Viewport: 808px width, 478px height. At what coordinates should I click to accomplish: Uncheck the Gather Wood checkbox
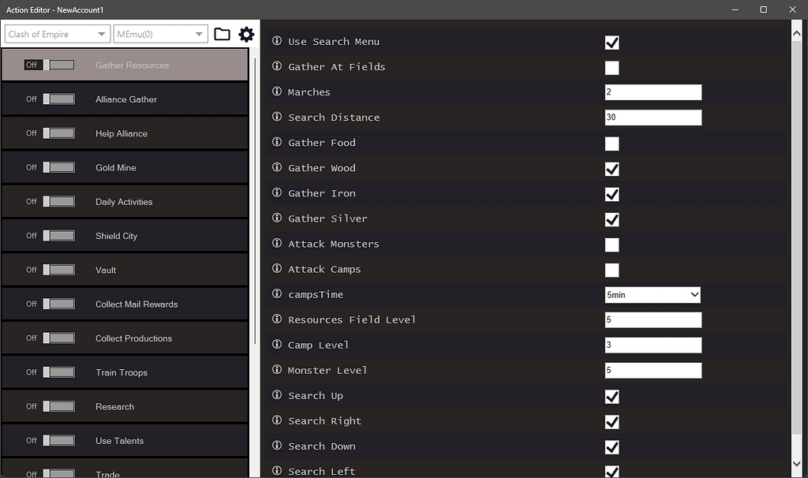(612, 169)
